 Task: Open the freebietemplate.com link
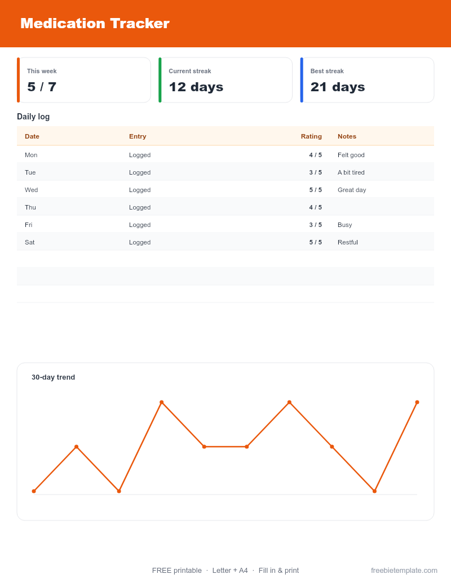404,571
